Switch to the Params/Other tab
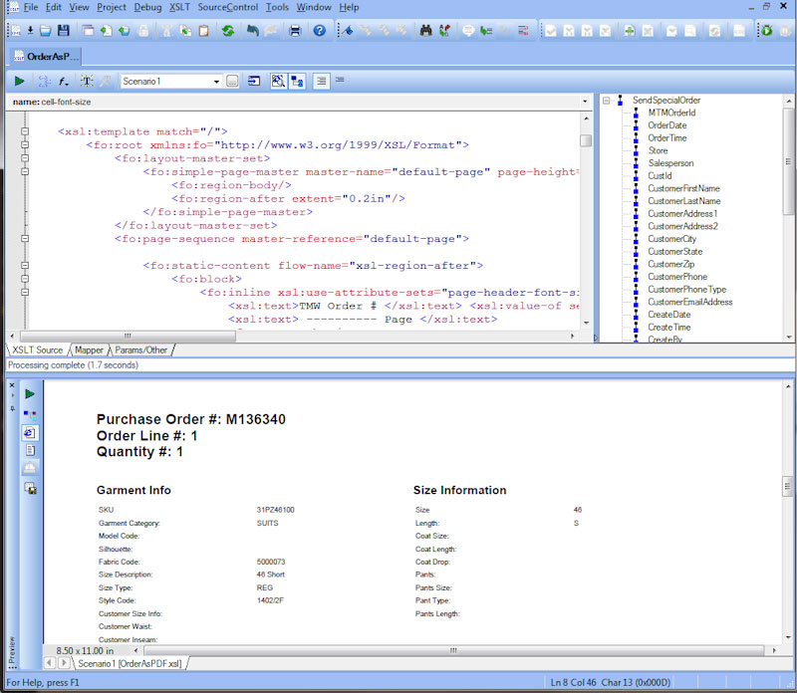797x693 pixels. (140, 349)
